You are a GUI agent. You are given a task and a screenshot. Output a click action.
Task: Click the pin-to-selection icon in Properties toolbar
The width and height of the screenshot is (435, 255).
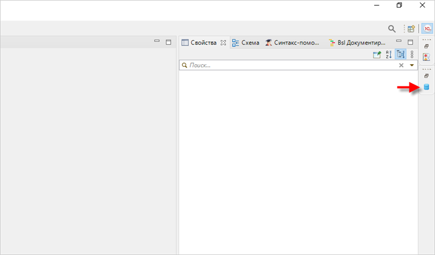pyautogui.click(x=377, y=54)
